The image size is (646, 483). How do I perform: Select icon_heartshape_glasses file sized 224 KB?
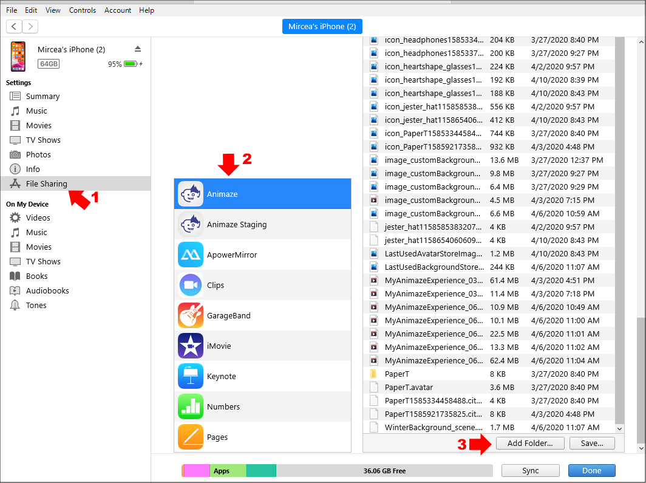coord(489,66)
